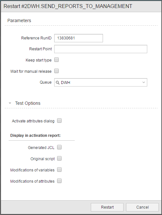The image size is (162, 215).
Task: Click the Parameters section heading
Action: (x=19, y=21)
